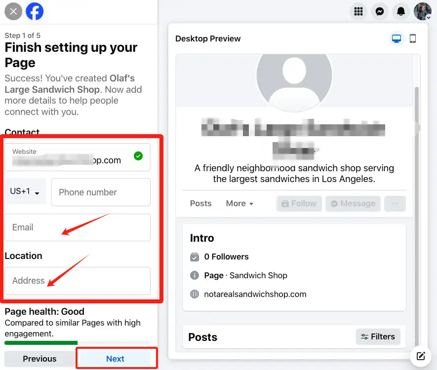The height and width of the screenshot is (370, 437).
Task: Click the Next button
Action: 115,359
